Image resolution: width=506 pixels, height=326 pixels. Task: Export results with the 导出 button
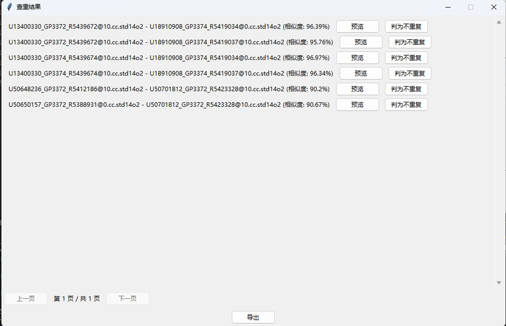[253, 317]
